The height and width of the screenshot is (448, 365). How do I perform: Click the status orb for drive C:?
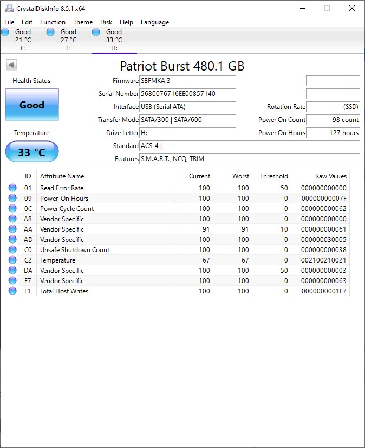(5, 33)
